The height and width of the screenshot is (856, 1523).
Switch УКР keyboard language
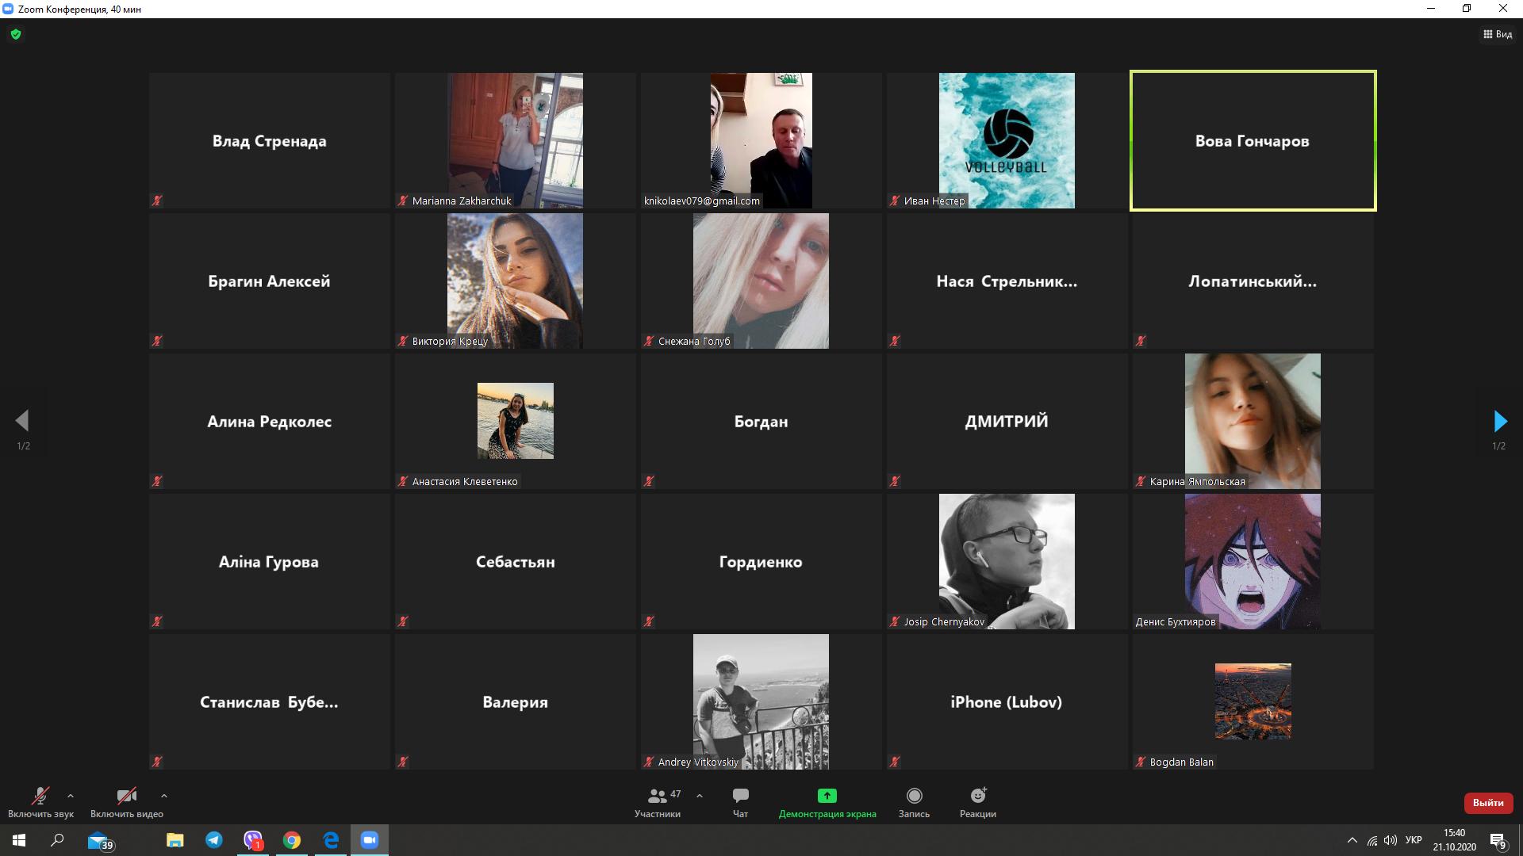tap(1414, 840)
